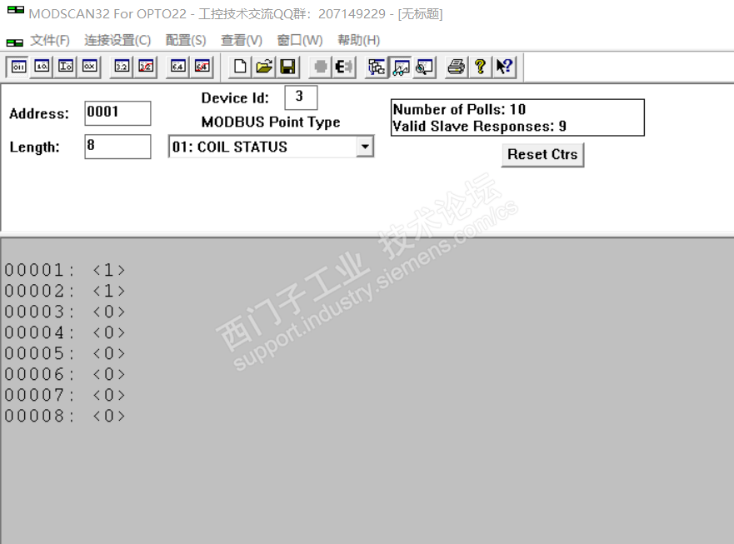The image size is (734, 544).
Task: Open About with yellow question mark
Action: (x=480, y=67)
